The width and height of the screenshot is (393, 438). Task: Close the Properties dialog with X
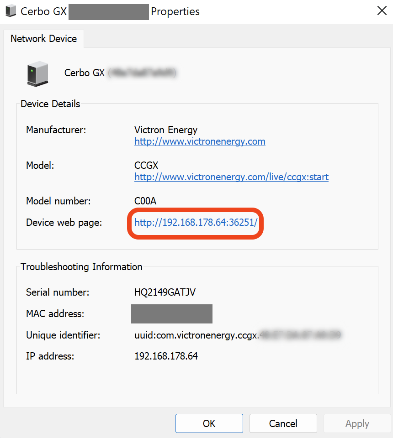[x=382, y=11]
